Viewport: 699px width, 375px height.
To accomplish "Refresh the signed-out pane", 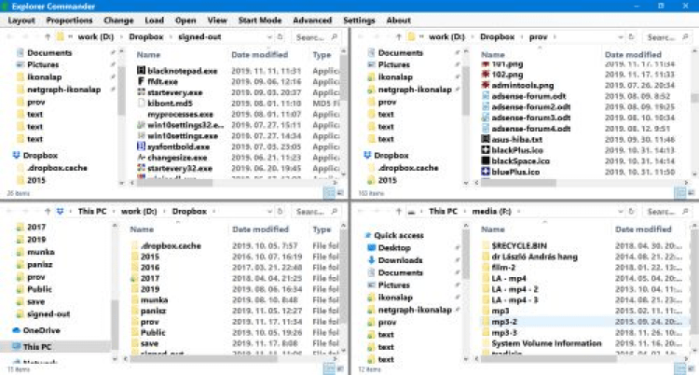I will click(x=281, y=36).
